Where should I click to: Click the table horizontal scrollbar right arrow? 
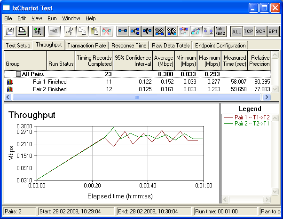[267, 97]
